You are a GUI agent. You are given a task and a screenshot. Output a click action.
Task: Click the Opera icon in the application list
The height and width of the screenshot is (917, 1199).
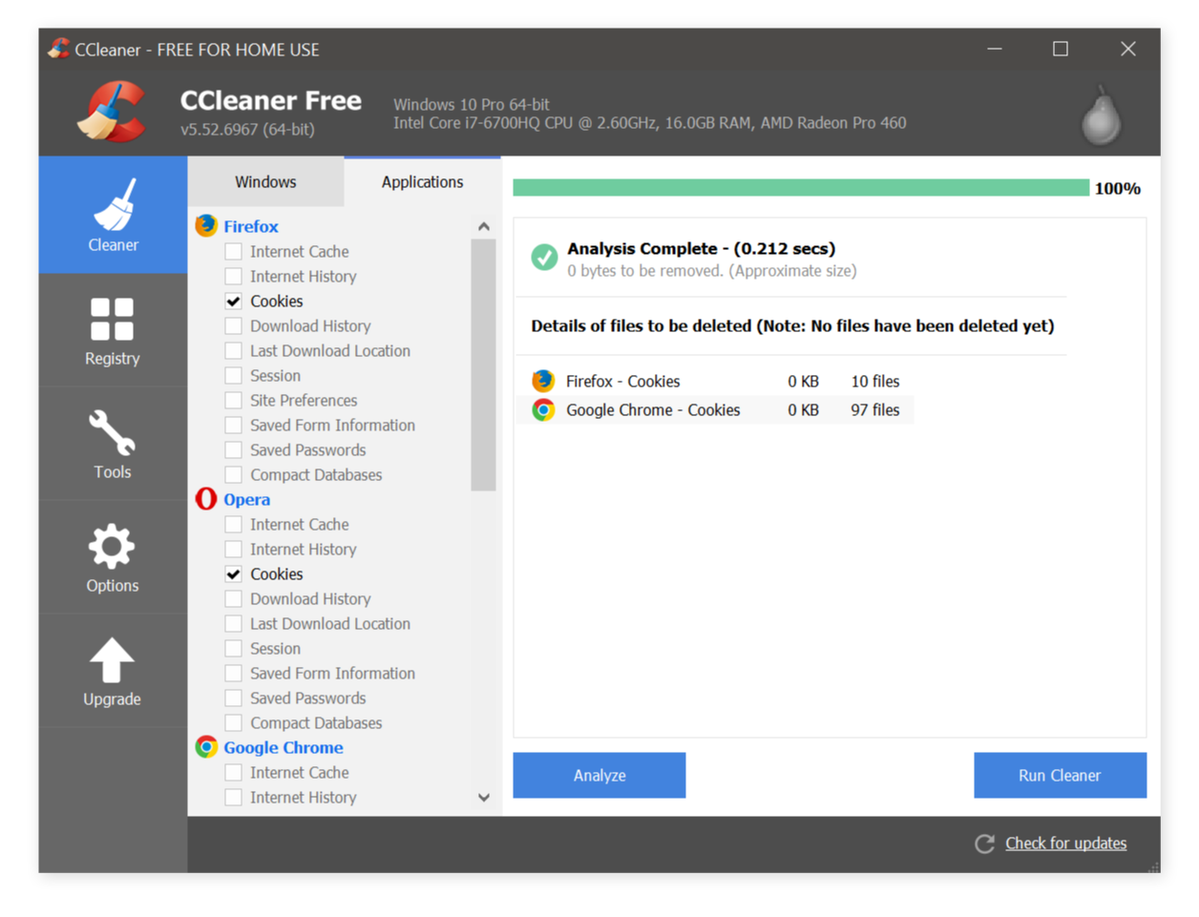206,498
